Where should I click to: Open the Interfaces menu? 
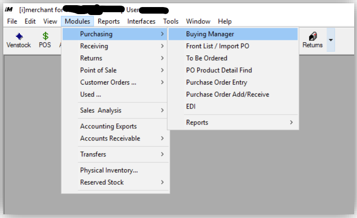[141, 21]
